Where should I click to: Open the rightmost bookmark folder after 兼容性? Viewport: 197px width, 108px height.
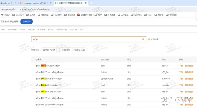[171, 15]
